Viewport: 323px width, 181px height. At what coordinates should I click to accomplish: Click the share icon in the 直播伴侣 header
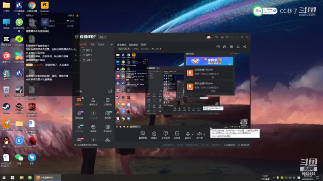(245, 47)
